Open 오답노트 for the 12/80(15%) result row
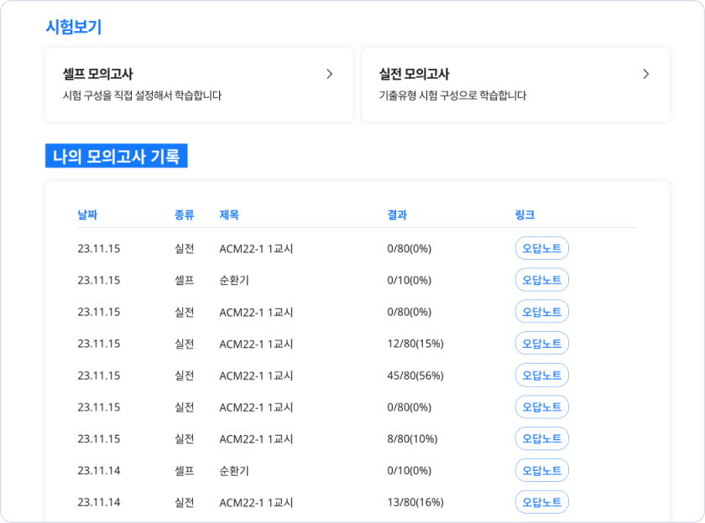The image size is (705, 523). point(541,343)
